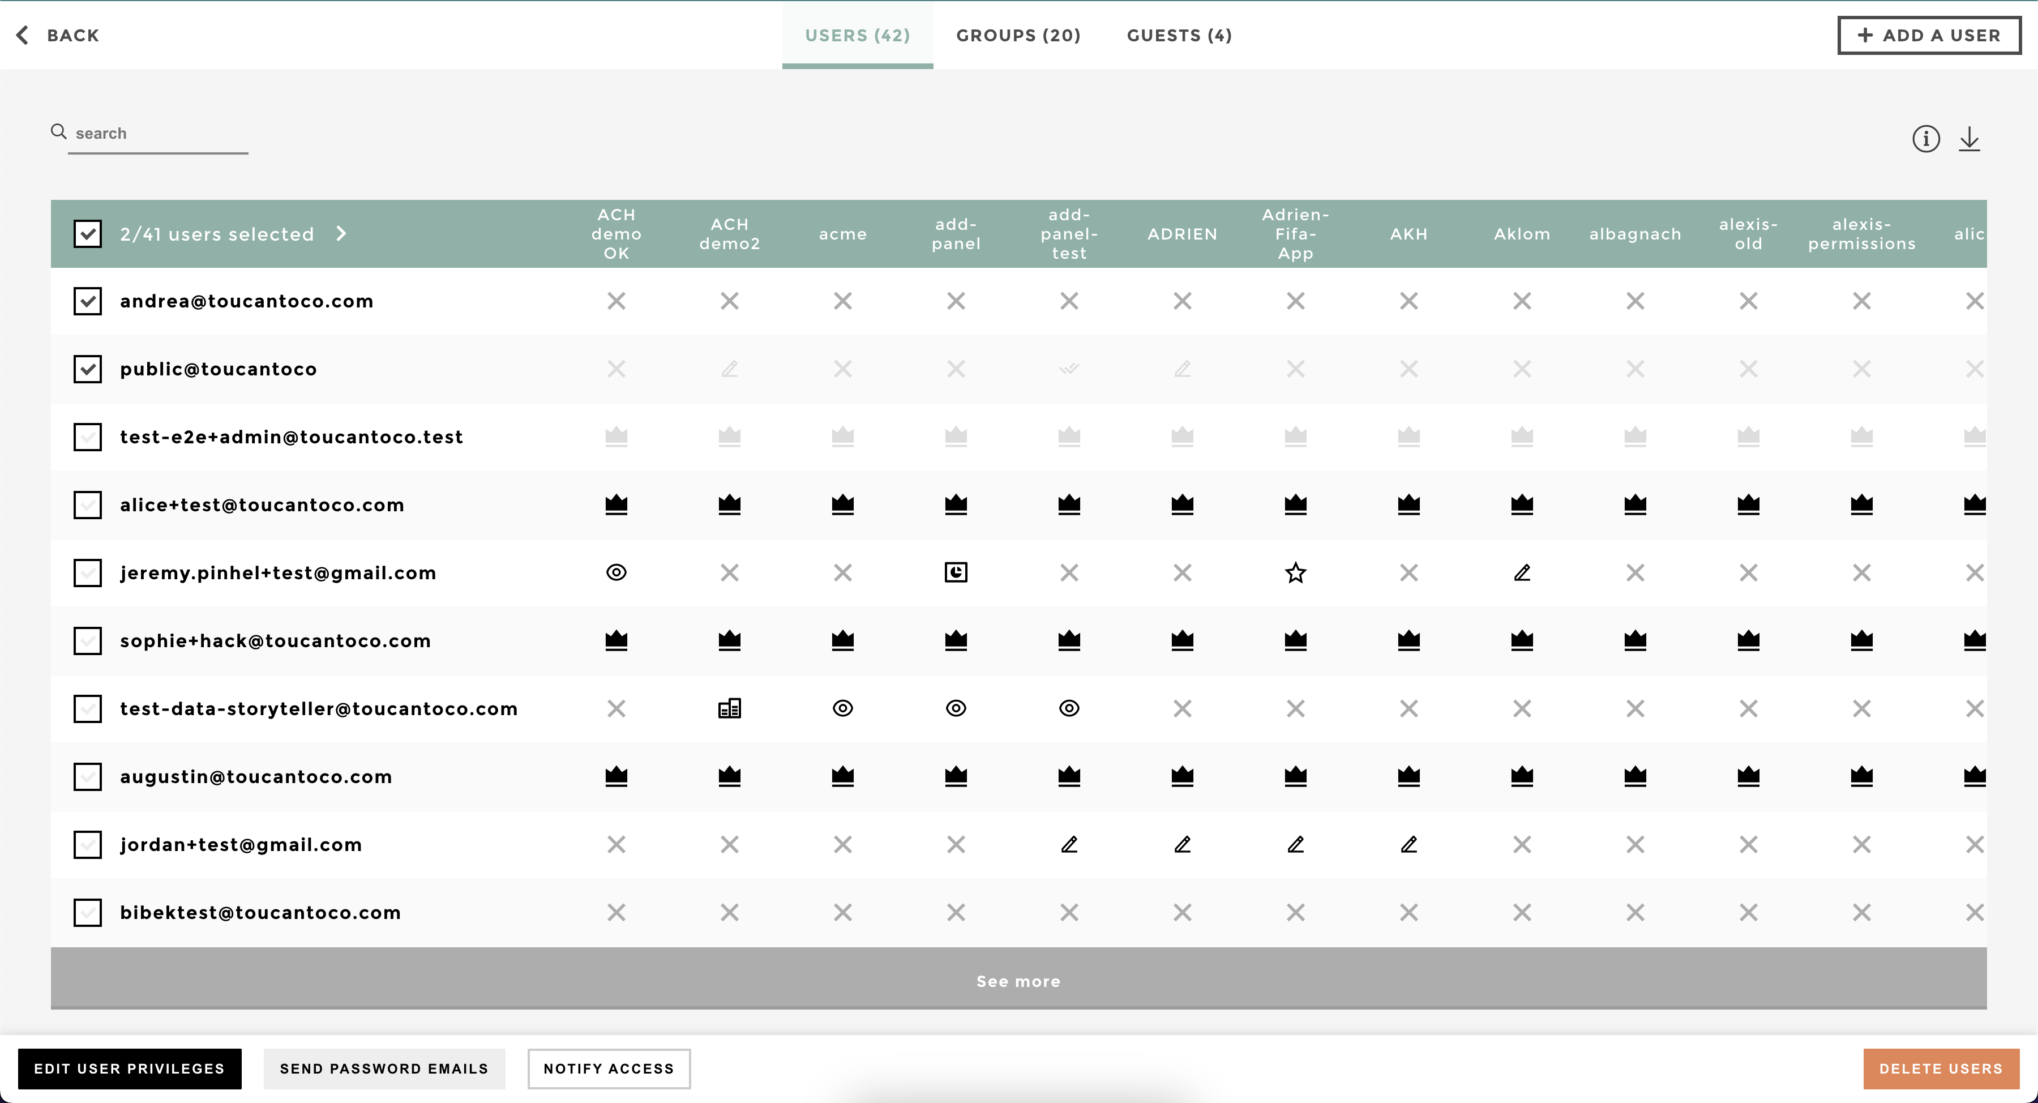This screenshot has width=2038, height=1103.
Task: Click alice+test crown icon under acme
Action: coord(842,504)
